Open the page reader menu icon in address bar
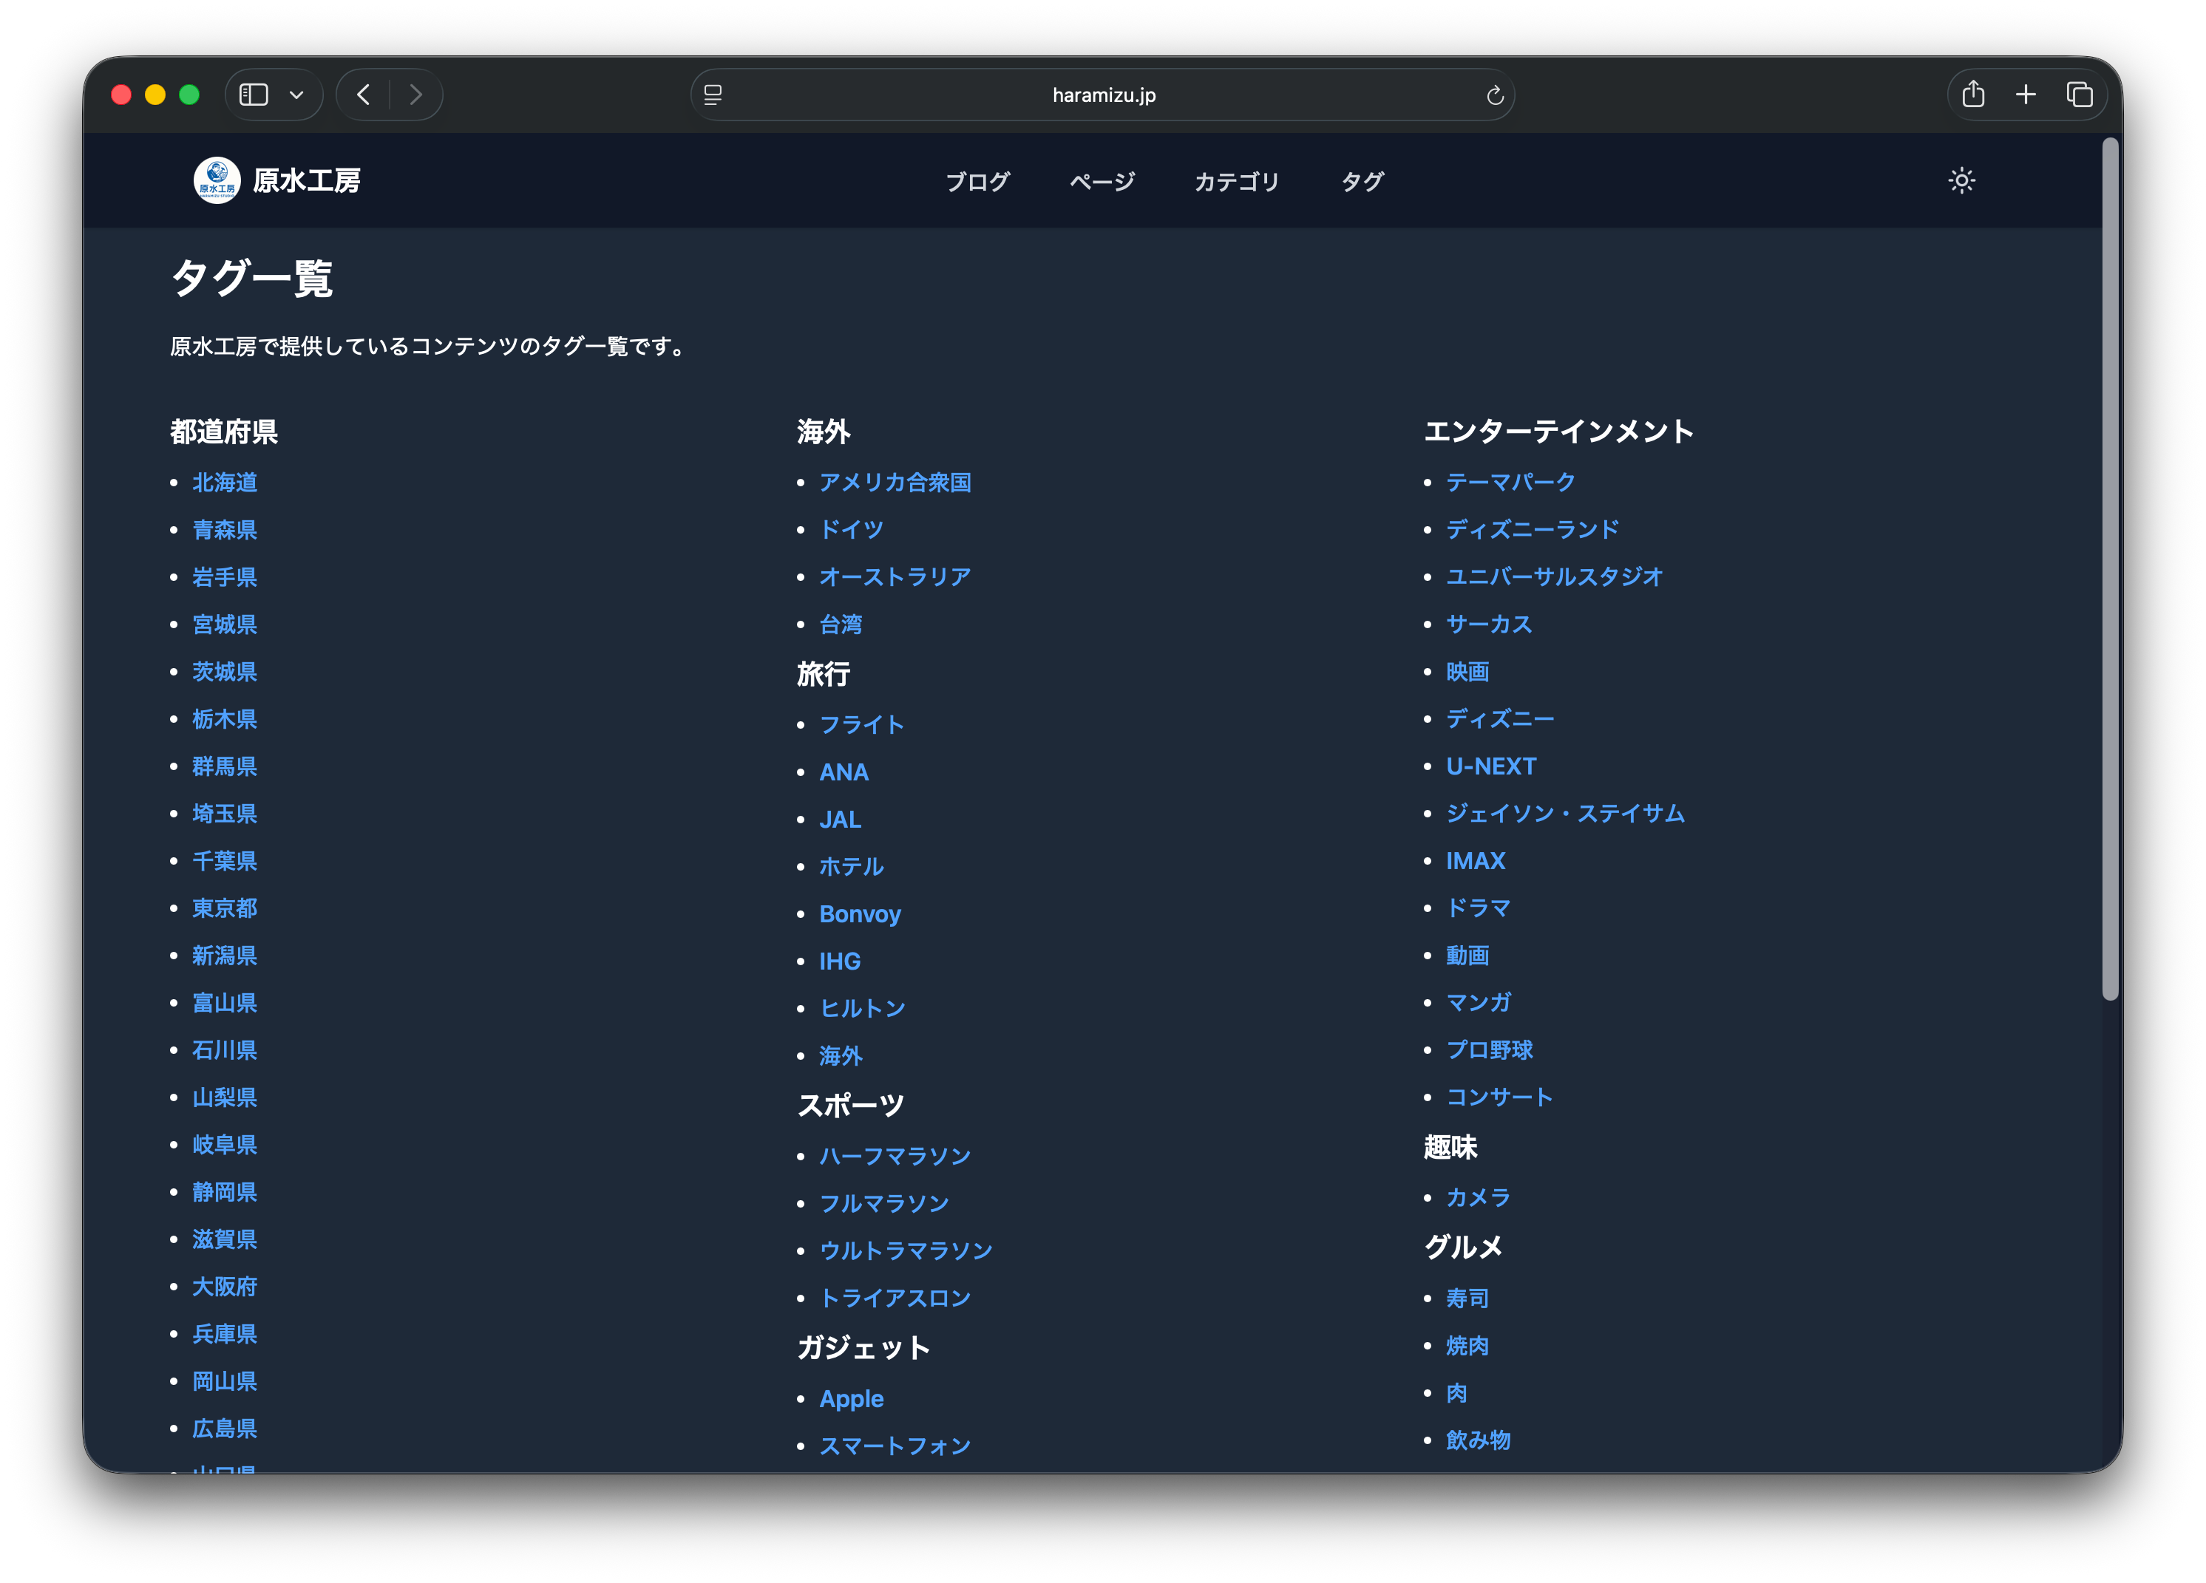Image resolution: width=2206 pixels, height=1583 pixels. (x=713, y=95)
